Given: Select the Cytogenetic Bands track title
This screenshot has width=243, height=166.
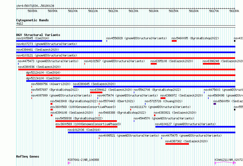Looking at the screenshot, I should pyautogui.click(x=32, y=20).
